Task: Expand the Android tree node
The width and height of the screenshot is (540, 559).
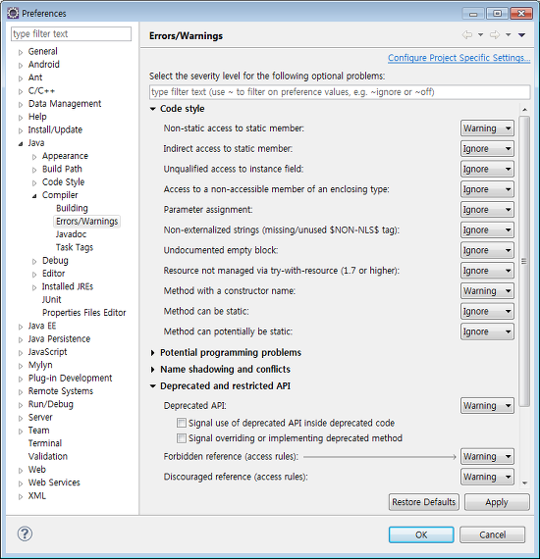Action: (x=21, y=66)
